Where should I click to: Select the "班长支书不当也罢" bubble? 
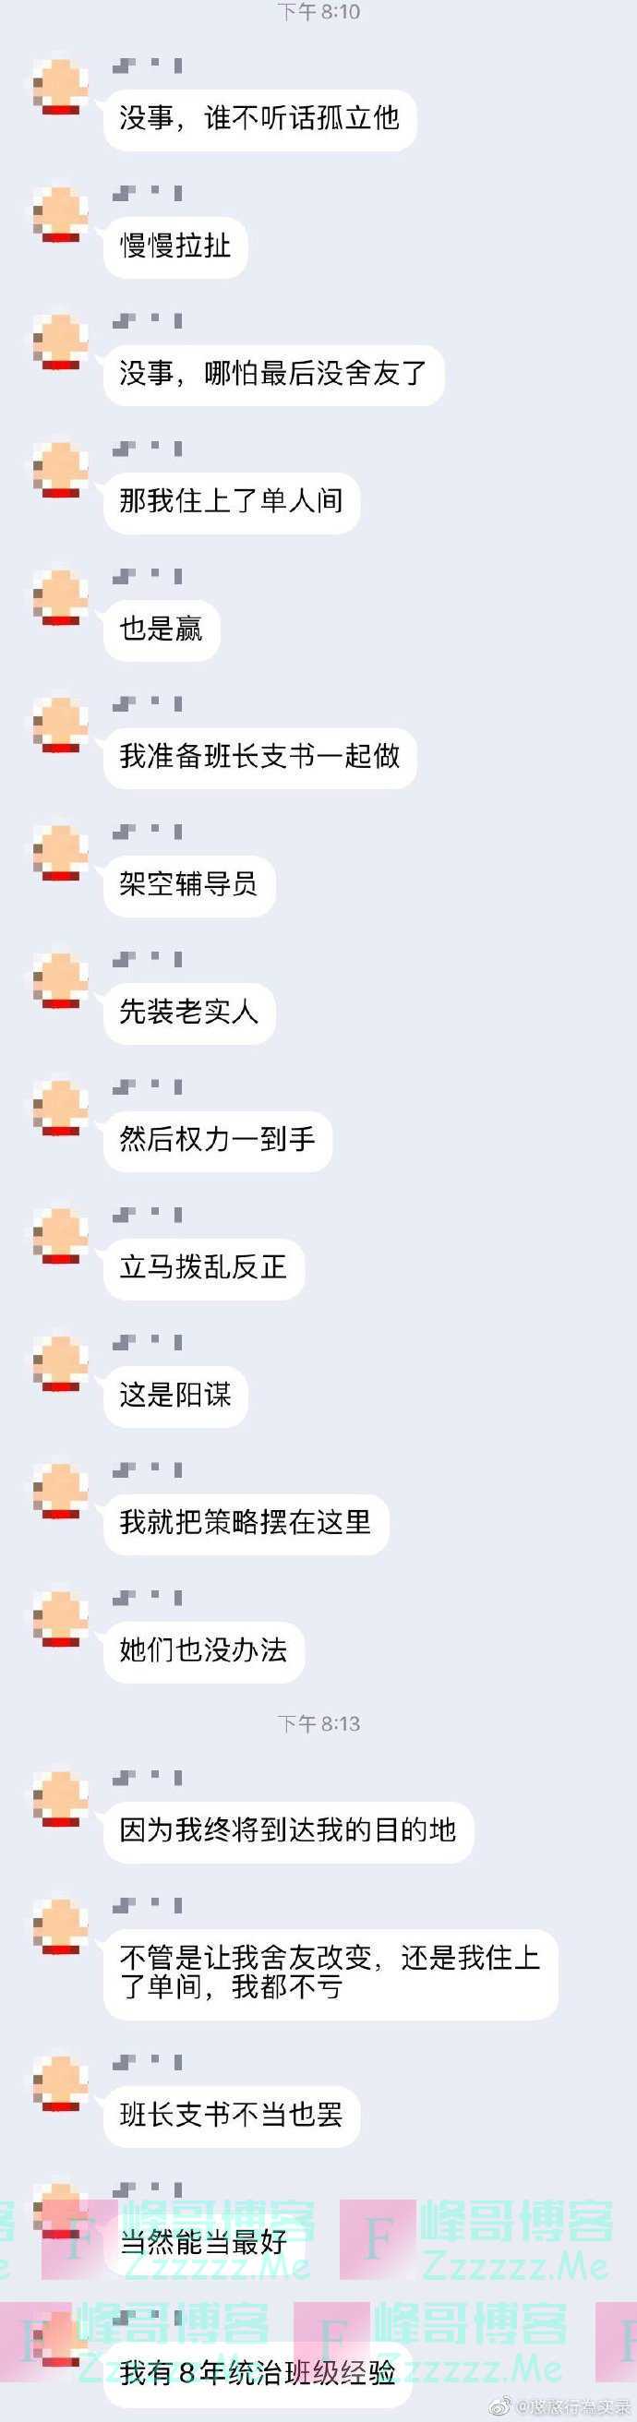(x=232, y=2116)
